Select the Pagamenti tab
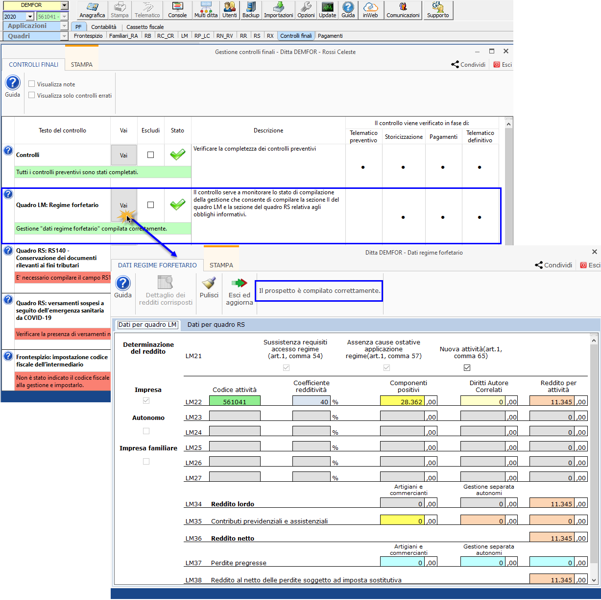This screenshot has width=601, height=600. point(330,36)
